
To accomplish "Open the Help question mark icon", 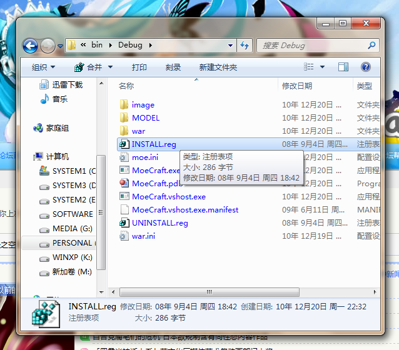I will (x=366, y=67).
